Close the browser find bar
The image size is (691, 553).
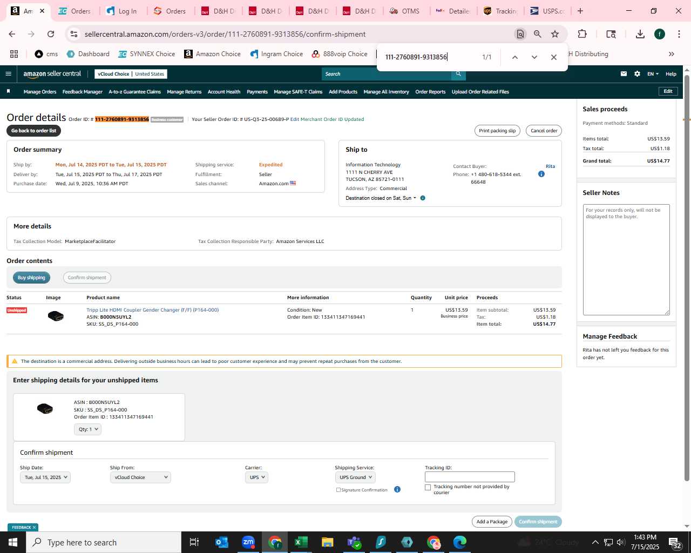click(x=553, y=57)
